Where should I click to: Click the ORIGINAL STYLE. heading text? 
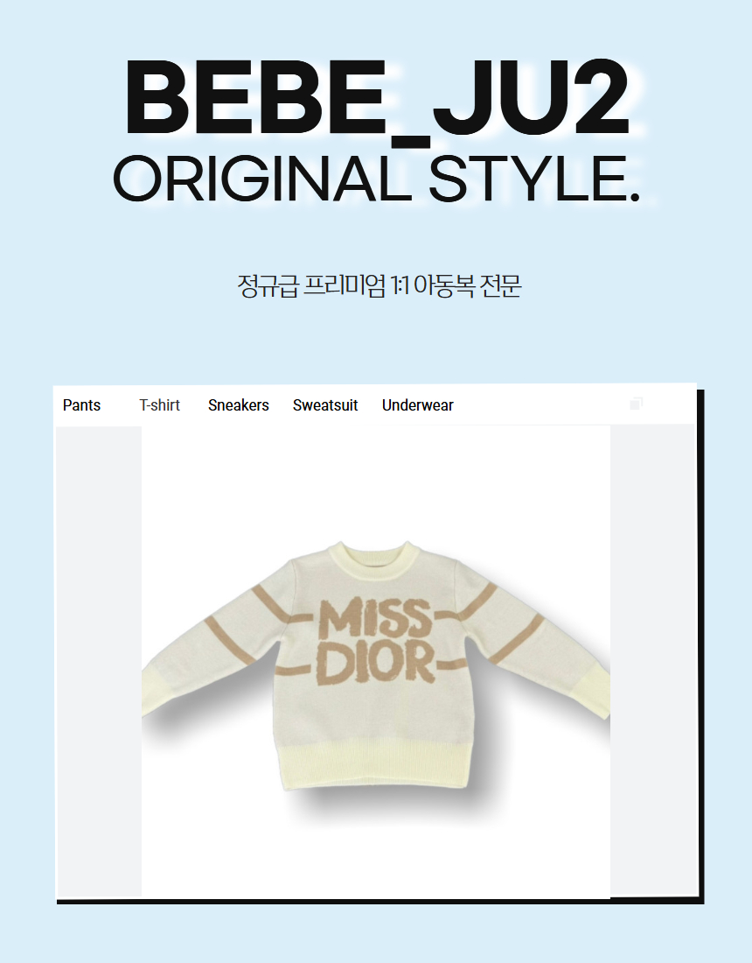[377, 179]
